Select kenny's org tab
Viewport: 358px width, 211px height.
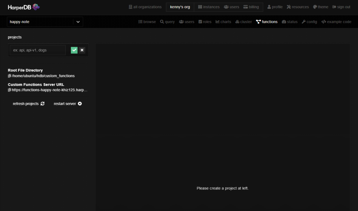180,7
